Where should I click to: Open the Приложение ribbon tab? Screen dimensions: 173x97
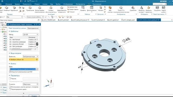point(97,4)
